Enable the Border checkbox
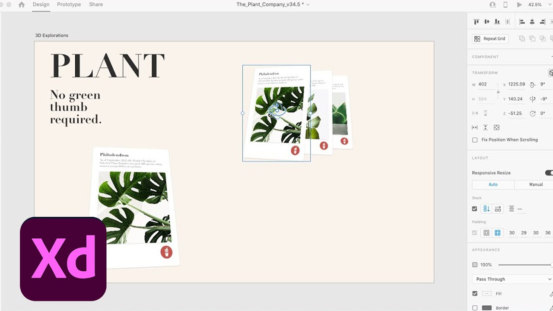Image resolution: width=553 pixels, height=311 pixels. tap(475, 308)
